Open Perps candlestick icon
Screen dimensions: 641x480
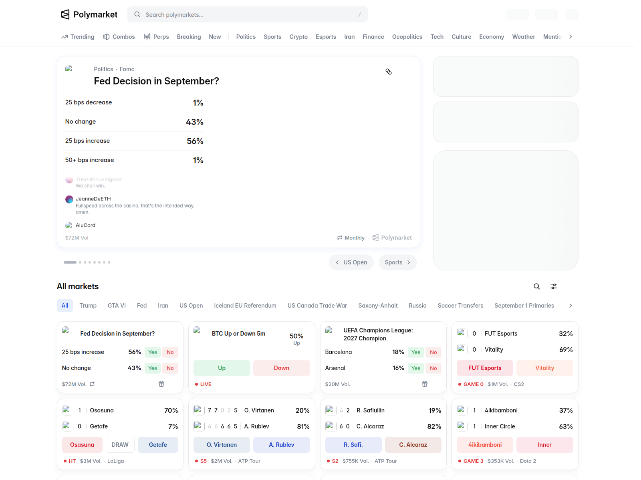pos(147,37)
